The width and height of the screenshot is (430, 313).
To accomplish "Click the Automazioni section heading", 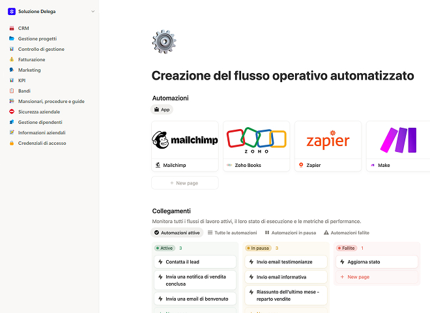I will 170,98.
